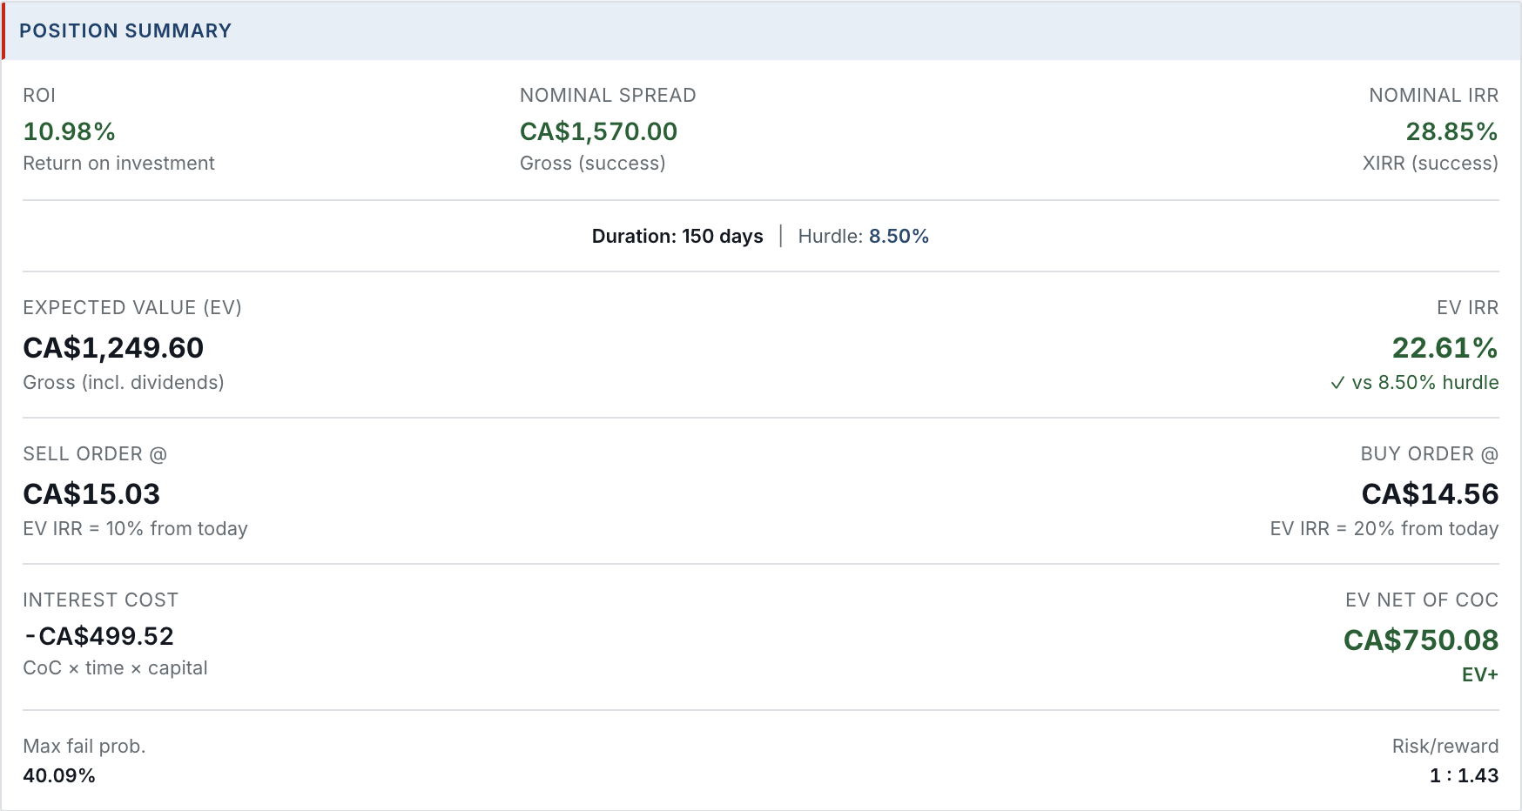
Task: Select the max fail probability 40.09%
Action: tap(59, 776)
